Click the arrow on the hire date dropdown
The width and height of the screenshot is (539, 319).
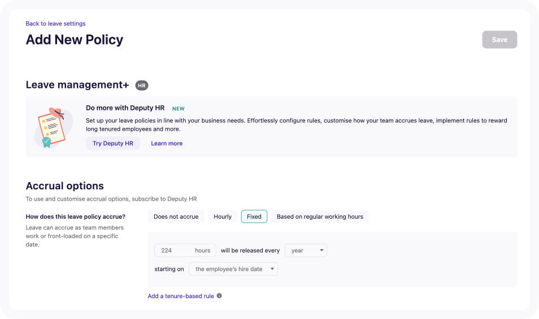(x=272, y=269)
